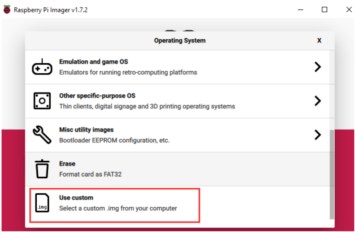Screen dimensions: 355x232
Task: Select Use custom image option
Action: click(x=177, y=203)
